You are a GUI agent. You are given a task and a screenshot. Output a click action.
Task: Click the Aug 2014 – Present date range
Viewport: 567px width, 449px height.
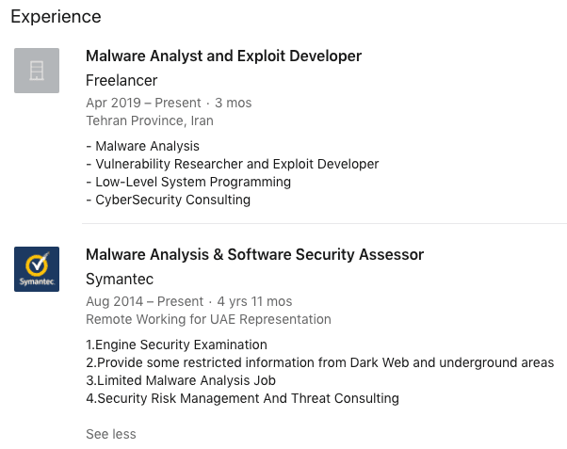click(x=144, y=301)
